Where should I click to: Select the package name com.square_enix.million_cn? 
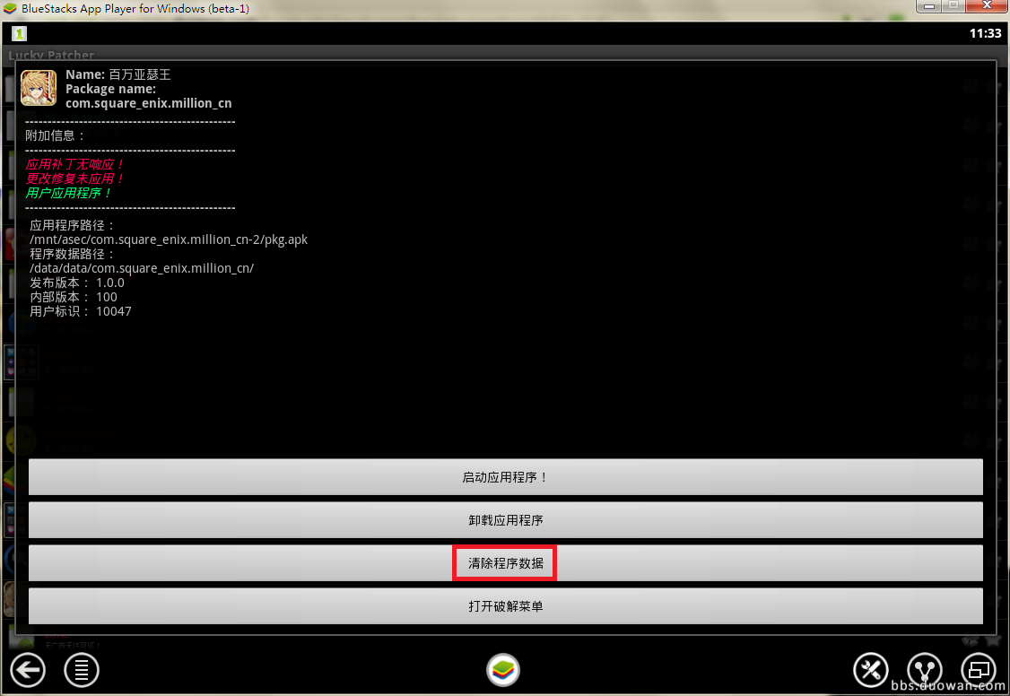pyautogui.click(x=149, y=103)
